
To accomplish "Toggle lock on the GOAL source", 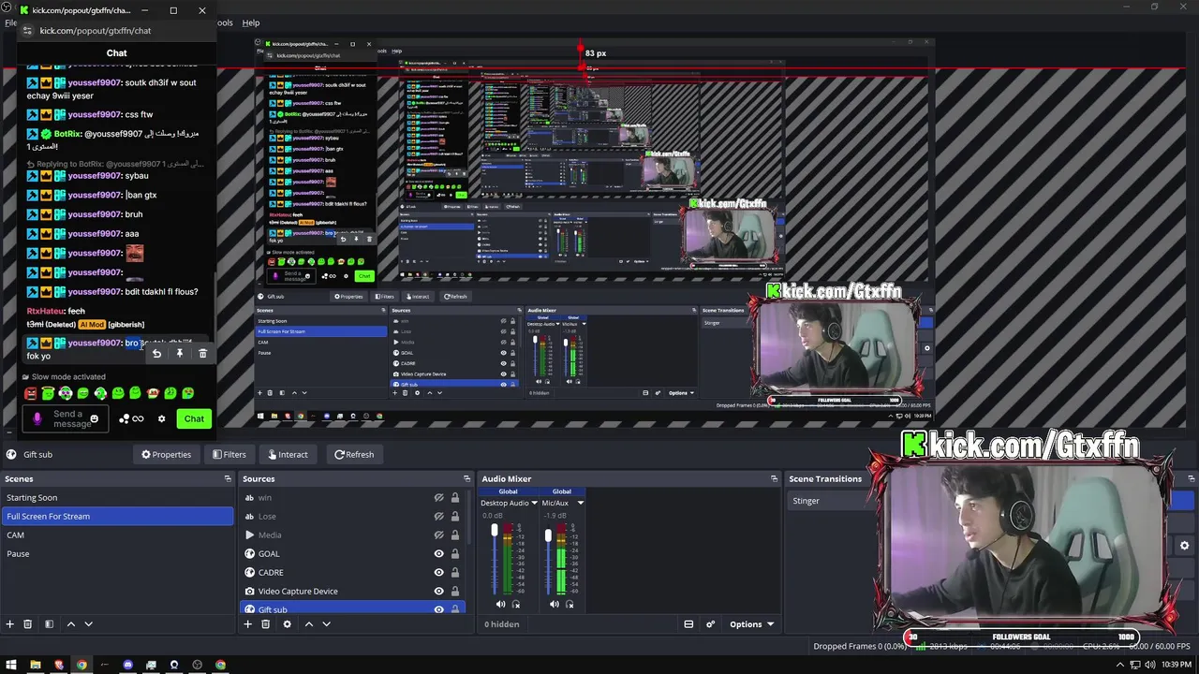I will pos(455,554).
